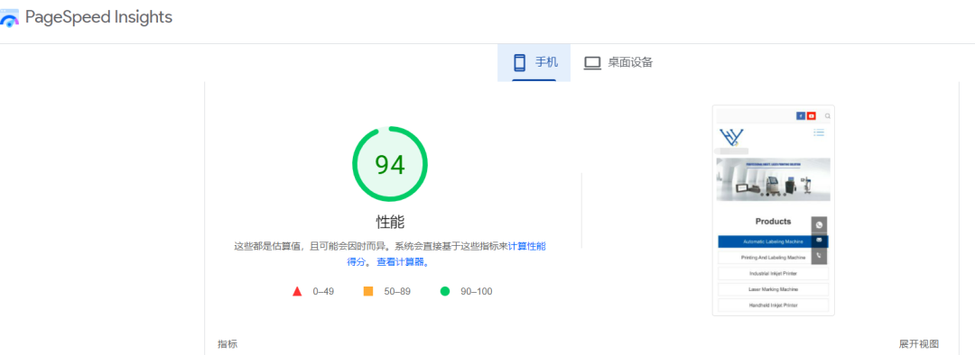Select Automatic Labeling Machine in preview
The image size is (975, 355).
pyautogui.click(x=773, y=241)
